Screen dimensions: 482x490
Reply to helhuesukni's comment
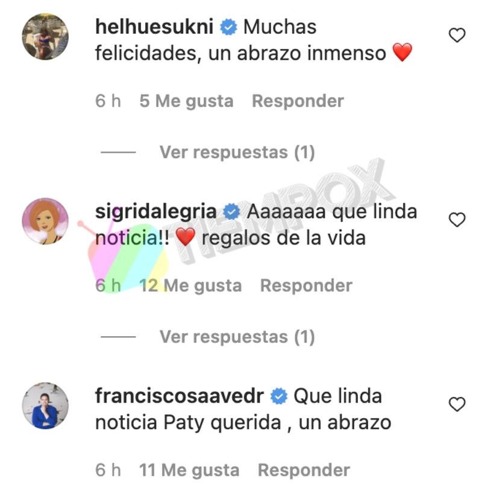point(298,101)
